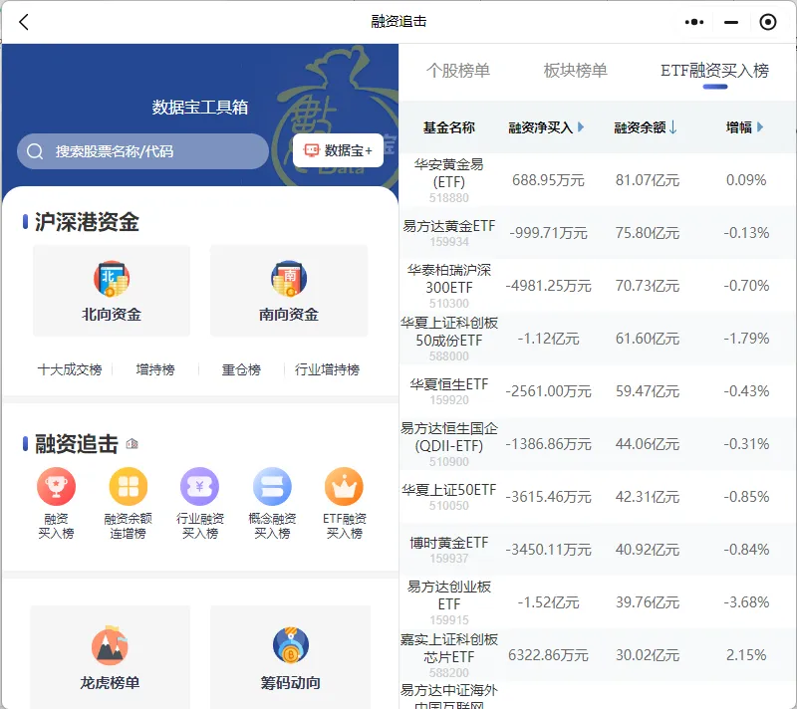Open 行业增持榜 link
This screenshot has height=709, width=797.
[327, 369]
